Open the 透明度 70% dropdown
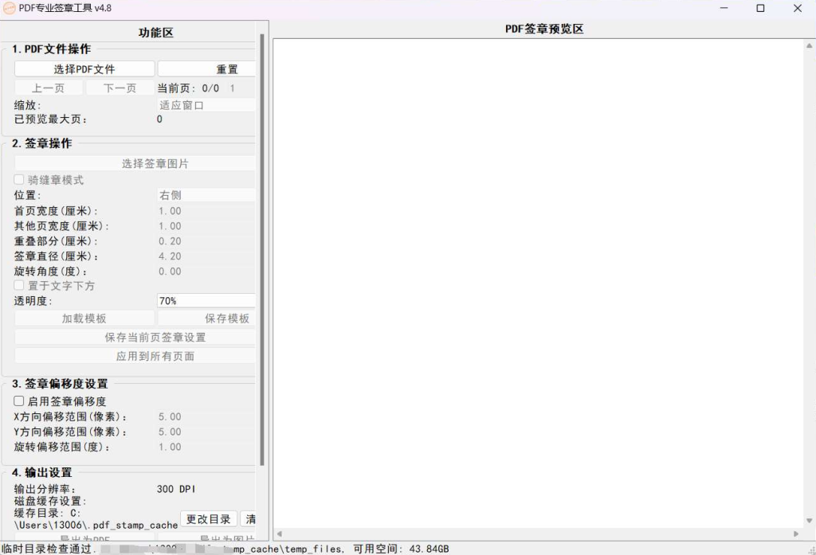This screenshot has height=555, width=816. pyautogui.click(x=206, y=301)
